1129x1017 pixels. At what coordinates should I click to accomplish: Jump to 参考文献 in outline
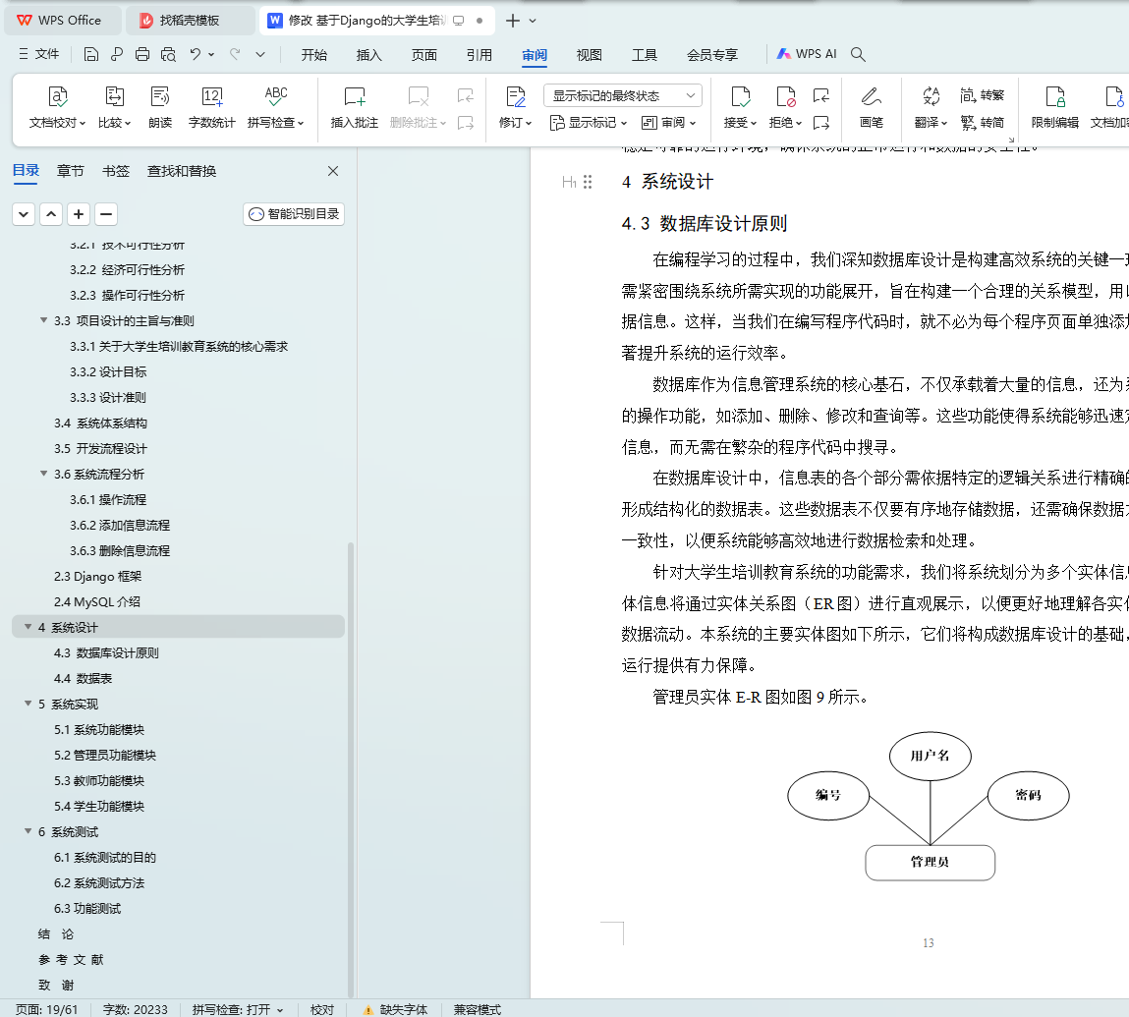(71, 959)
